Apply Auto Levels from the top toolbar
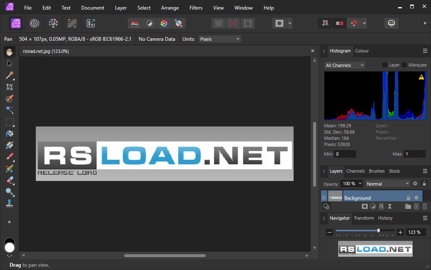 pos(135,23)
